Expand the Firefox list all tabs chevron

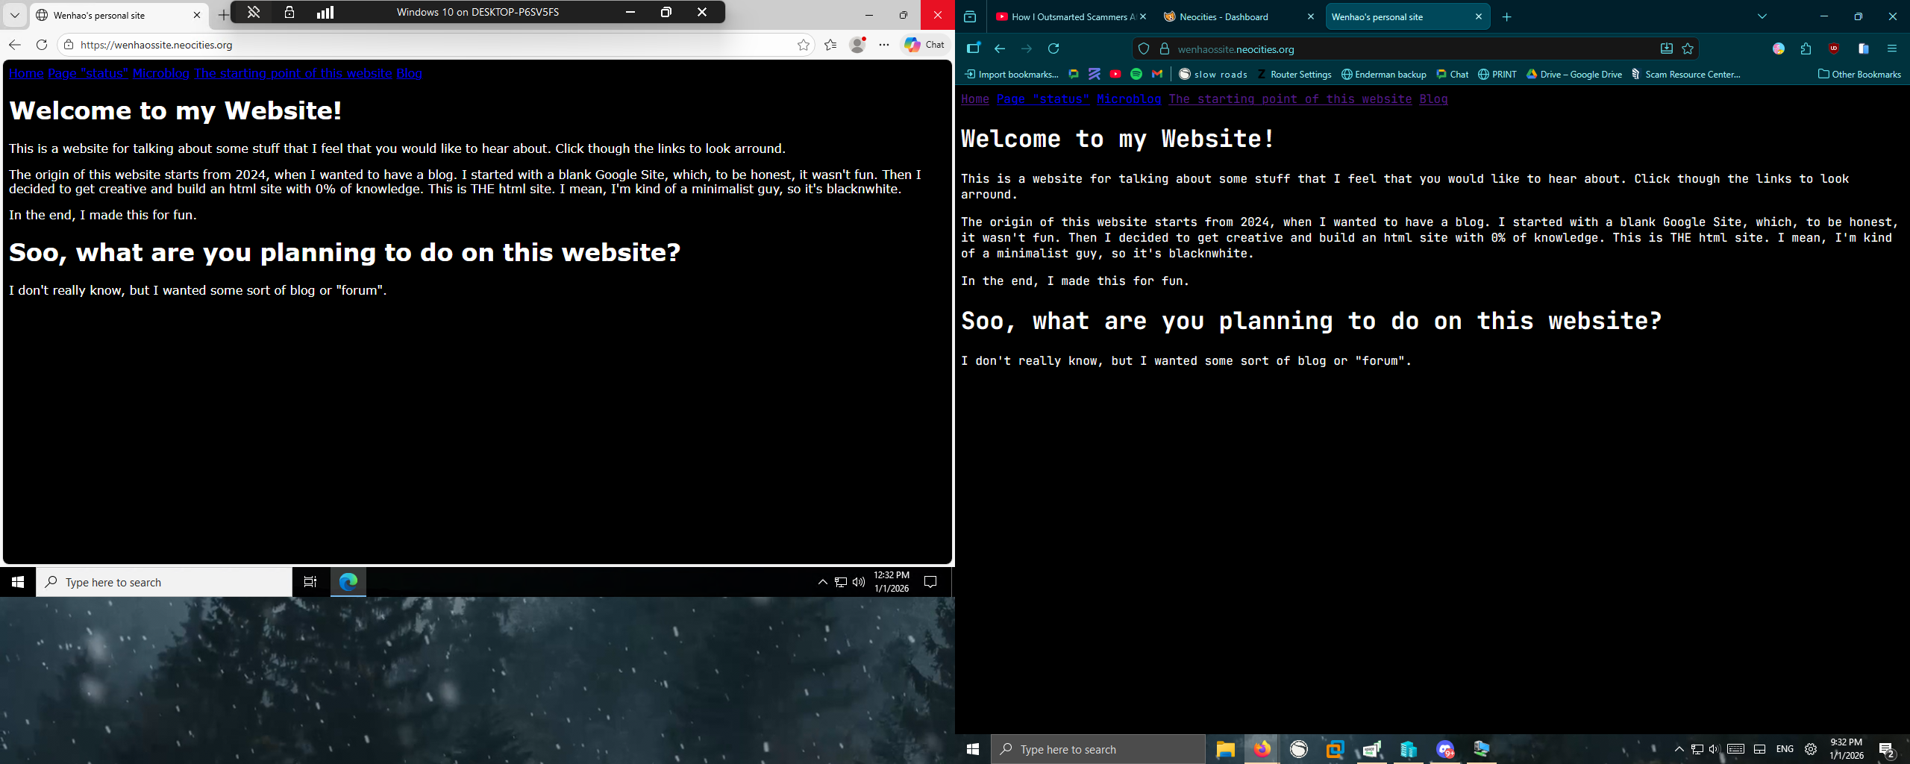pyautogui.click(x=1762, y=16)
